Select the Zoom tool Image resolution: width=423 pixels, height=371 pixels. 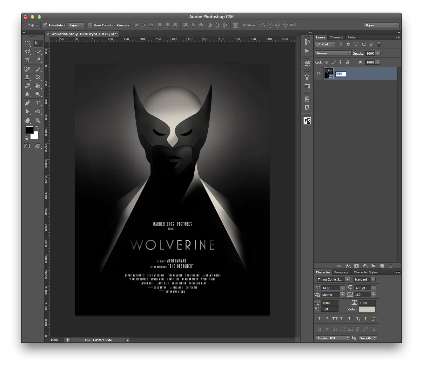[38, 121]
